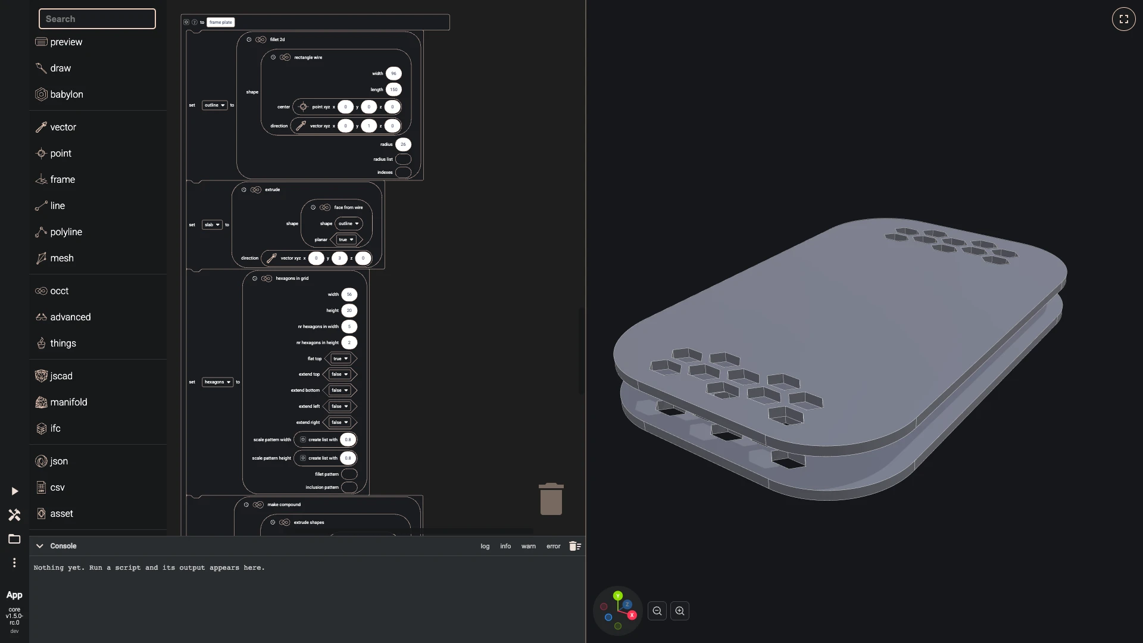Toggle the log console filter
This screenshot has width=1143, height=643.
tap(485, 546)
